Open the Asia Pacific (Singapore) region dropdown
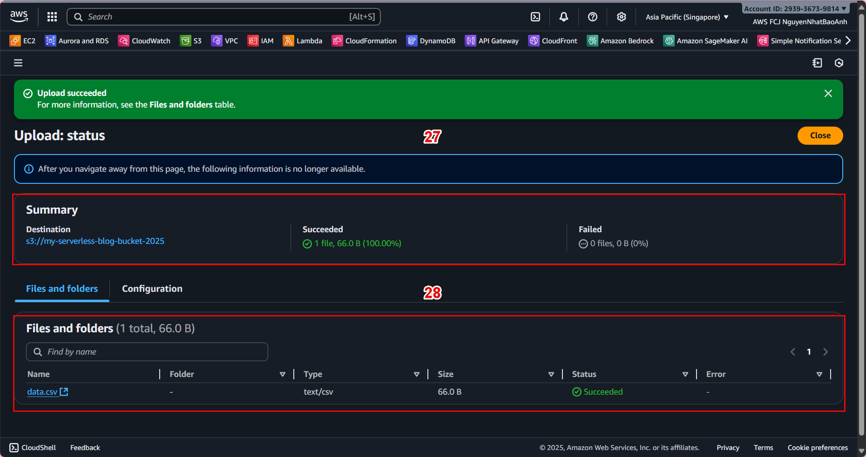The width and height of the screenshot is (866, 457). point(687,17)
